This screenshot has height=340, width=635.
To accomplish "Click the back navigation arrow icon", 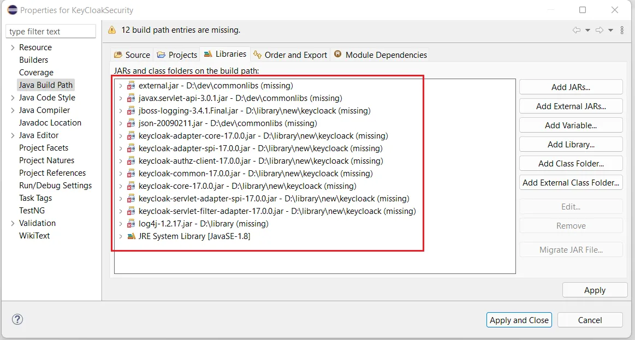I will tap(576, 31).
